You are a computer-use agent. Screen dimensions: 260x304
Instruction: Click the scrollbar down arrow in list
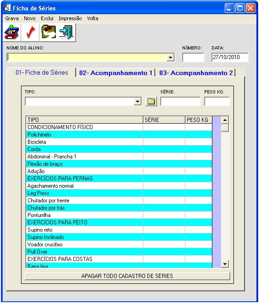click(225, 264)
